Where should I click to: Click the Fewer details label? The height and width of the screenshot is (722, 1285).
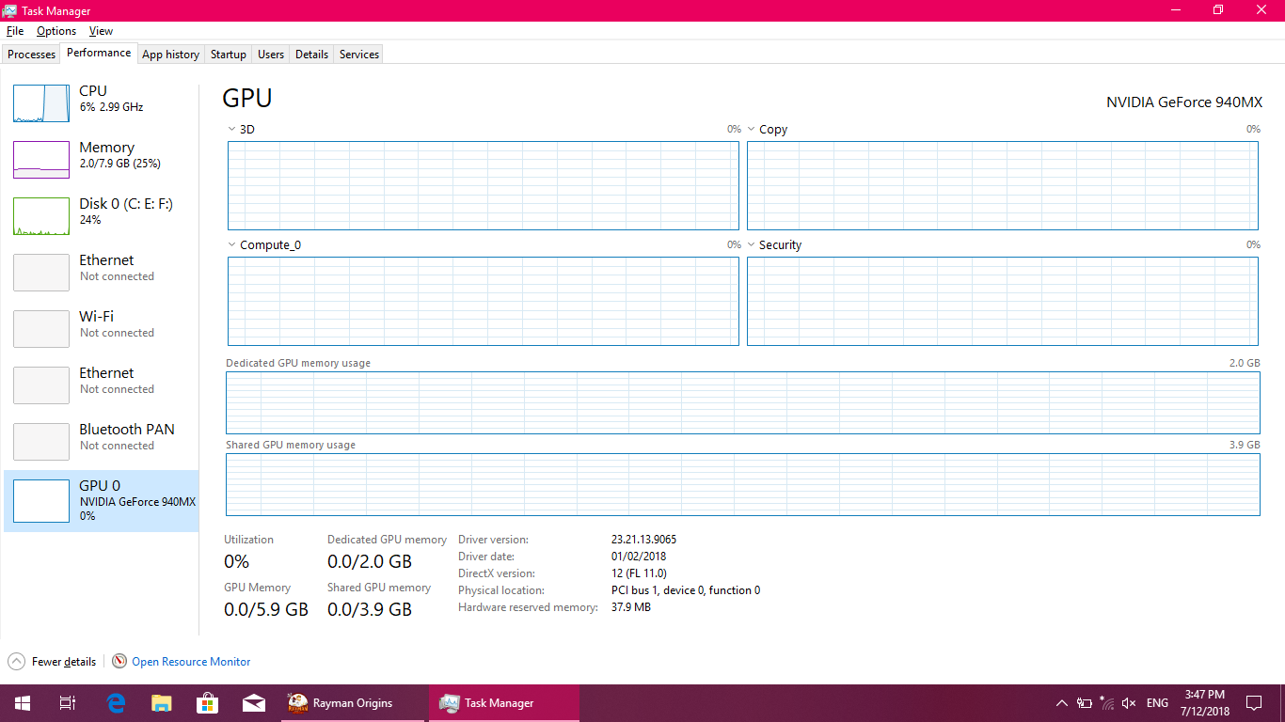coord(64,662)
